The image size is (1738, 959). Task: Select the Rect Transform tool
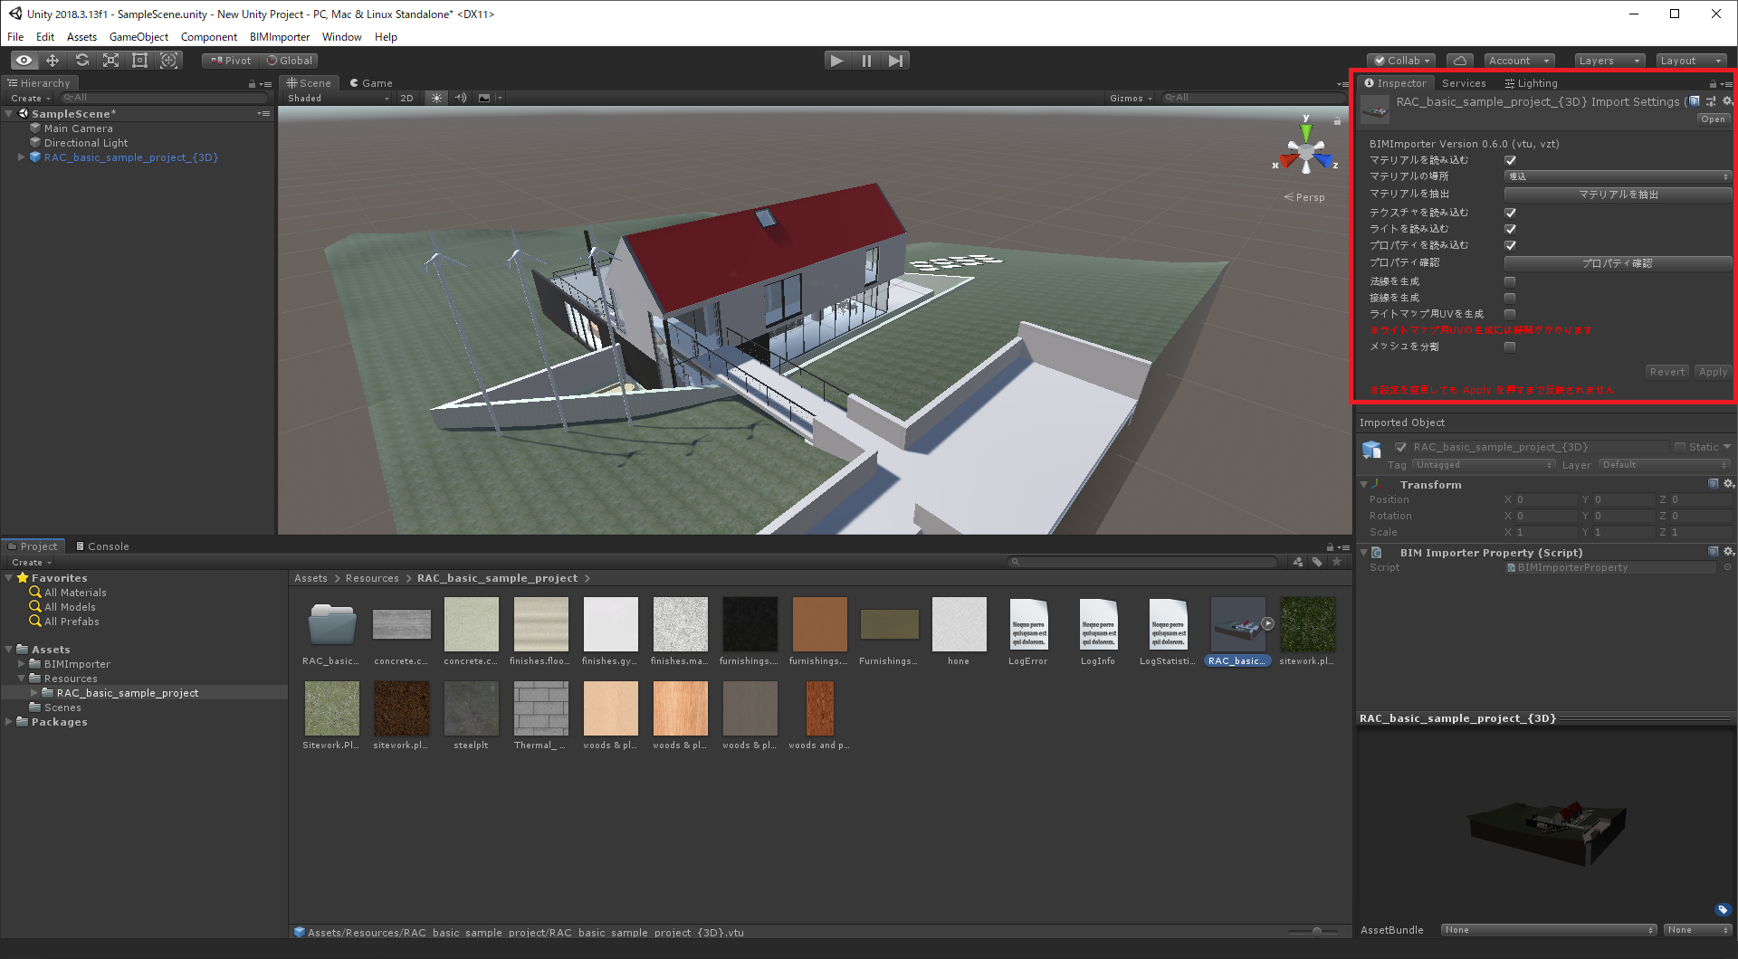pos(139,60)
